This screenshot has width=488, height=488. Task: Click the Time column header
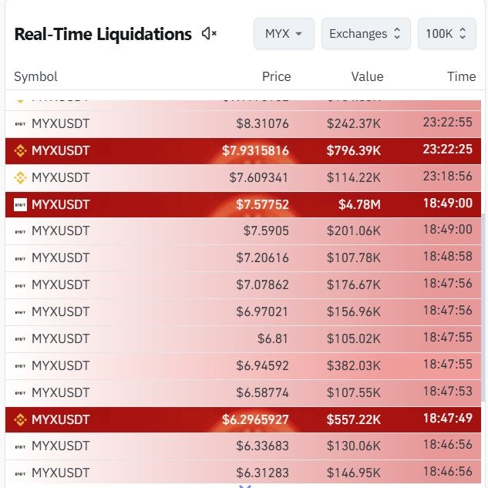(x=462, y=76)
